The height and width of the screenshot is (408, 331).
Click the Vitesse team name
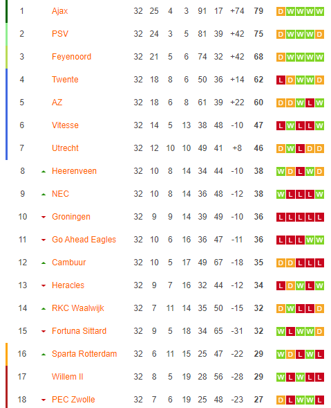[65, 125]
